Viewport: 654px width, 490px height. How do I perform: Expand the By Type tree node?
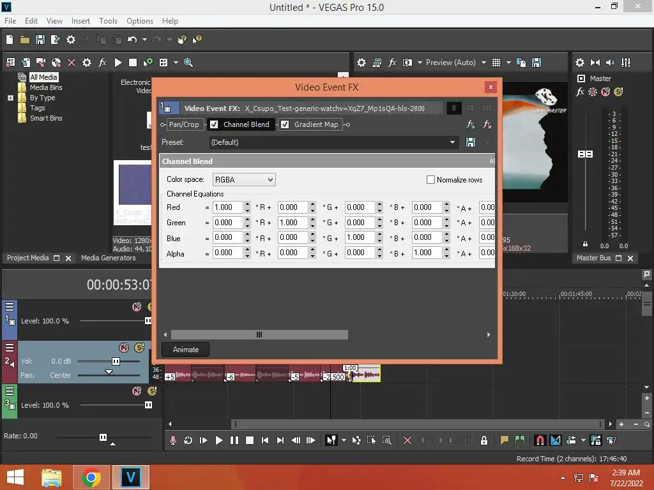[x=10, y=98]
